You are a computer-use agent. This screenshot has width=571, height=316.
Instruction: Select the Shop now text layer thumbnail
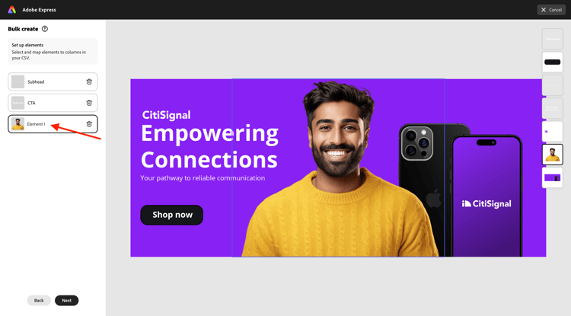pyautogui.click(x=553, y=39)
